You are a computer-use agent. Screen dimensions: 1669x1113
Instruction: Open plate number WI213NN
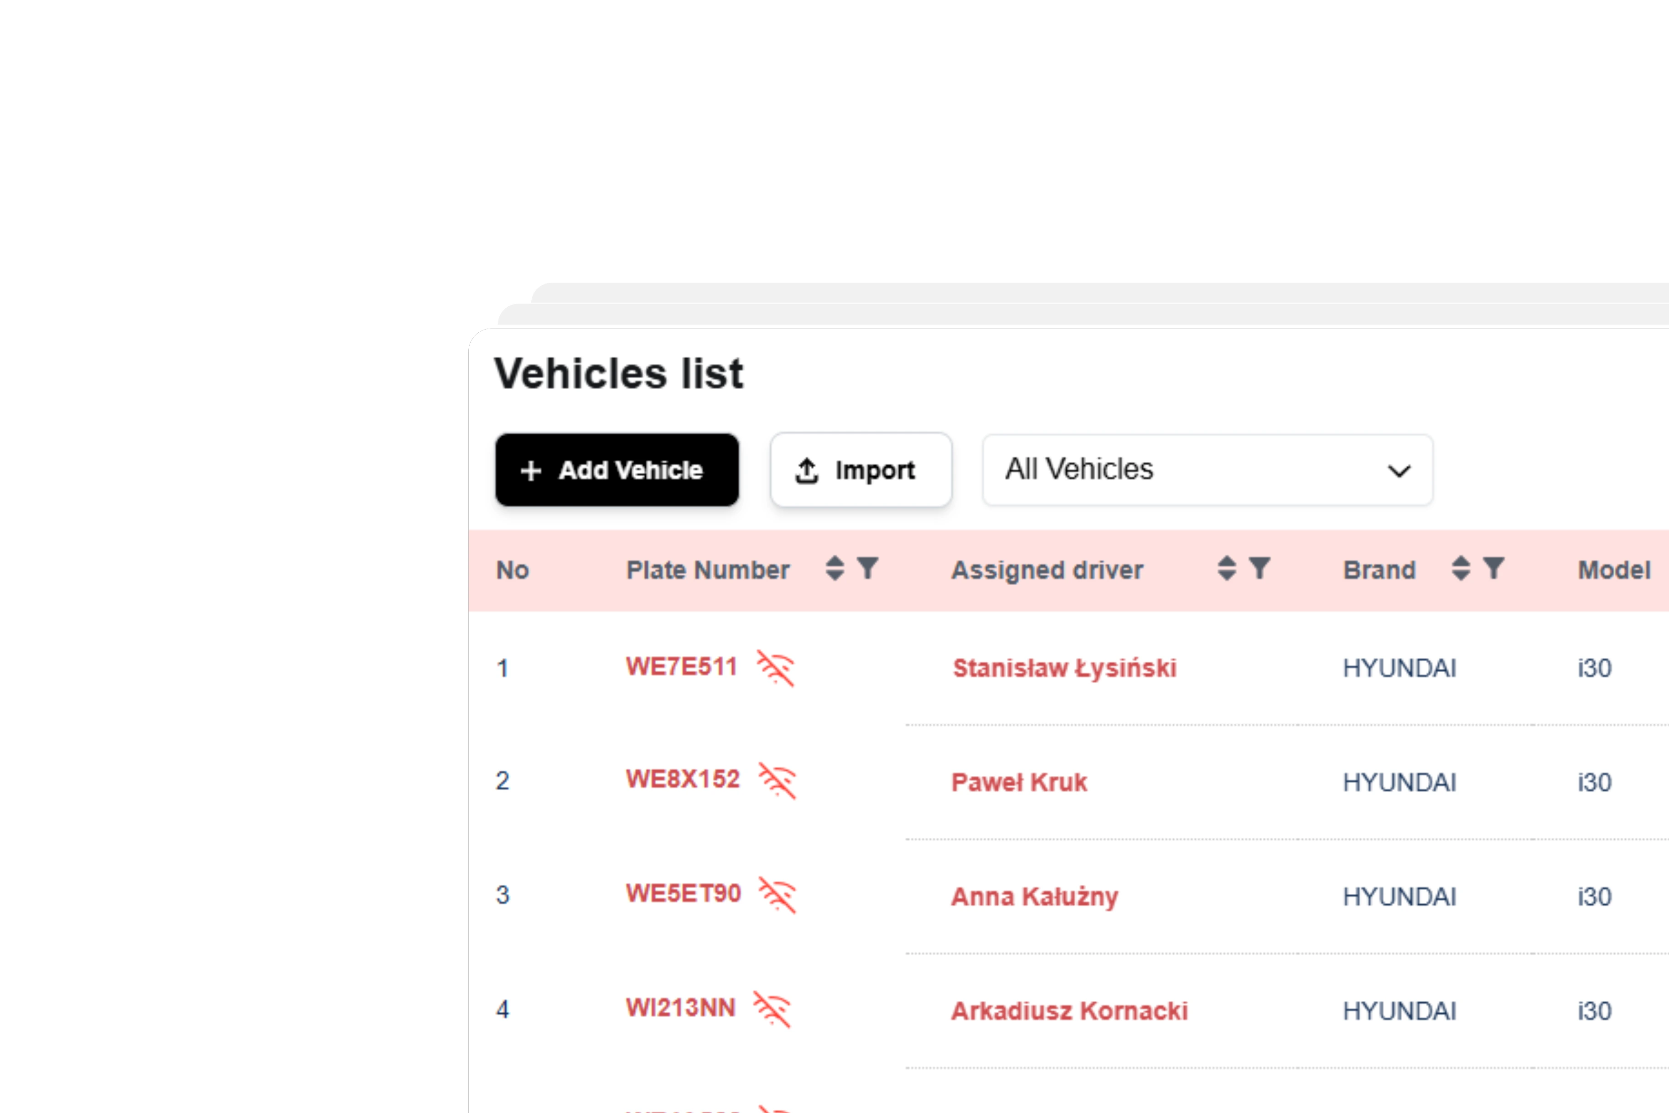click(680, 1008)
